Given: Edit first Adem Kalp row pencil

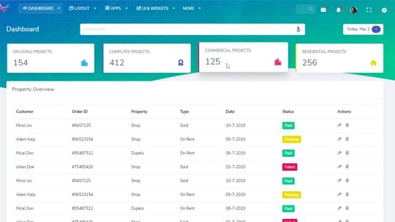Looking at the screenshot, I should (339, 139).
